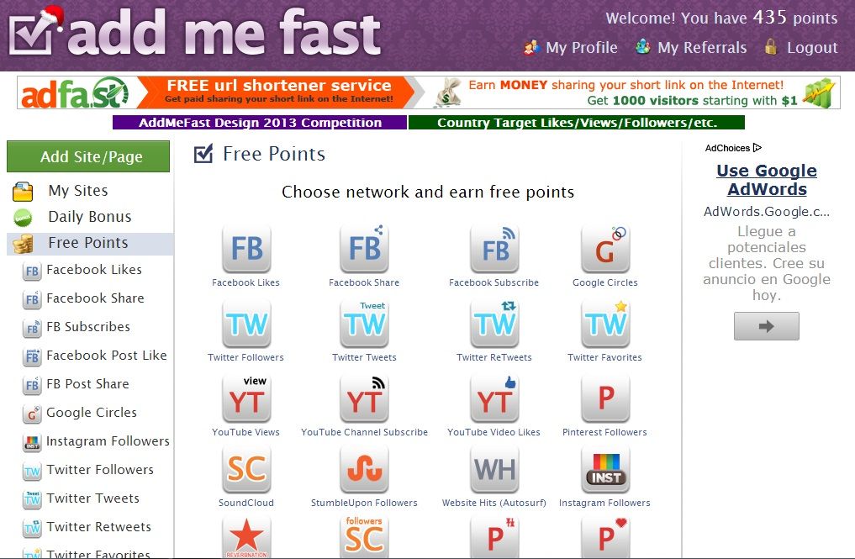Click the Facebook Likes FB icon in grid
The width and height of the screenshot is (855, 559).
(246, 249)
